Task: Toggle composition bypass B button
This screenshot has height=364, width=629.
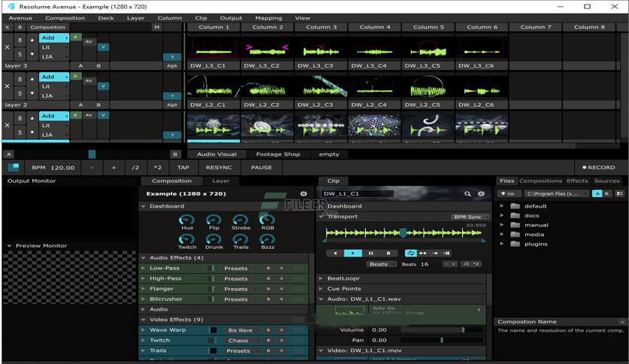Action: click(x=20, y=27)
